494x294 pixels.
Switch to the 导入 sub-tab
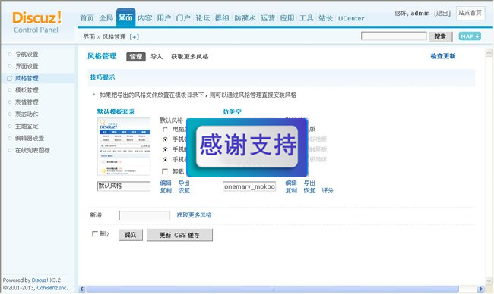click(157, 57)
